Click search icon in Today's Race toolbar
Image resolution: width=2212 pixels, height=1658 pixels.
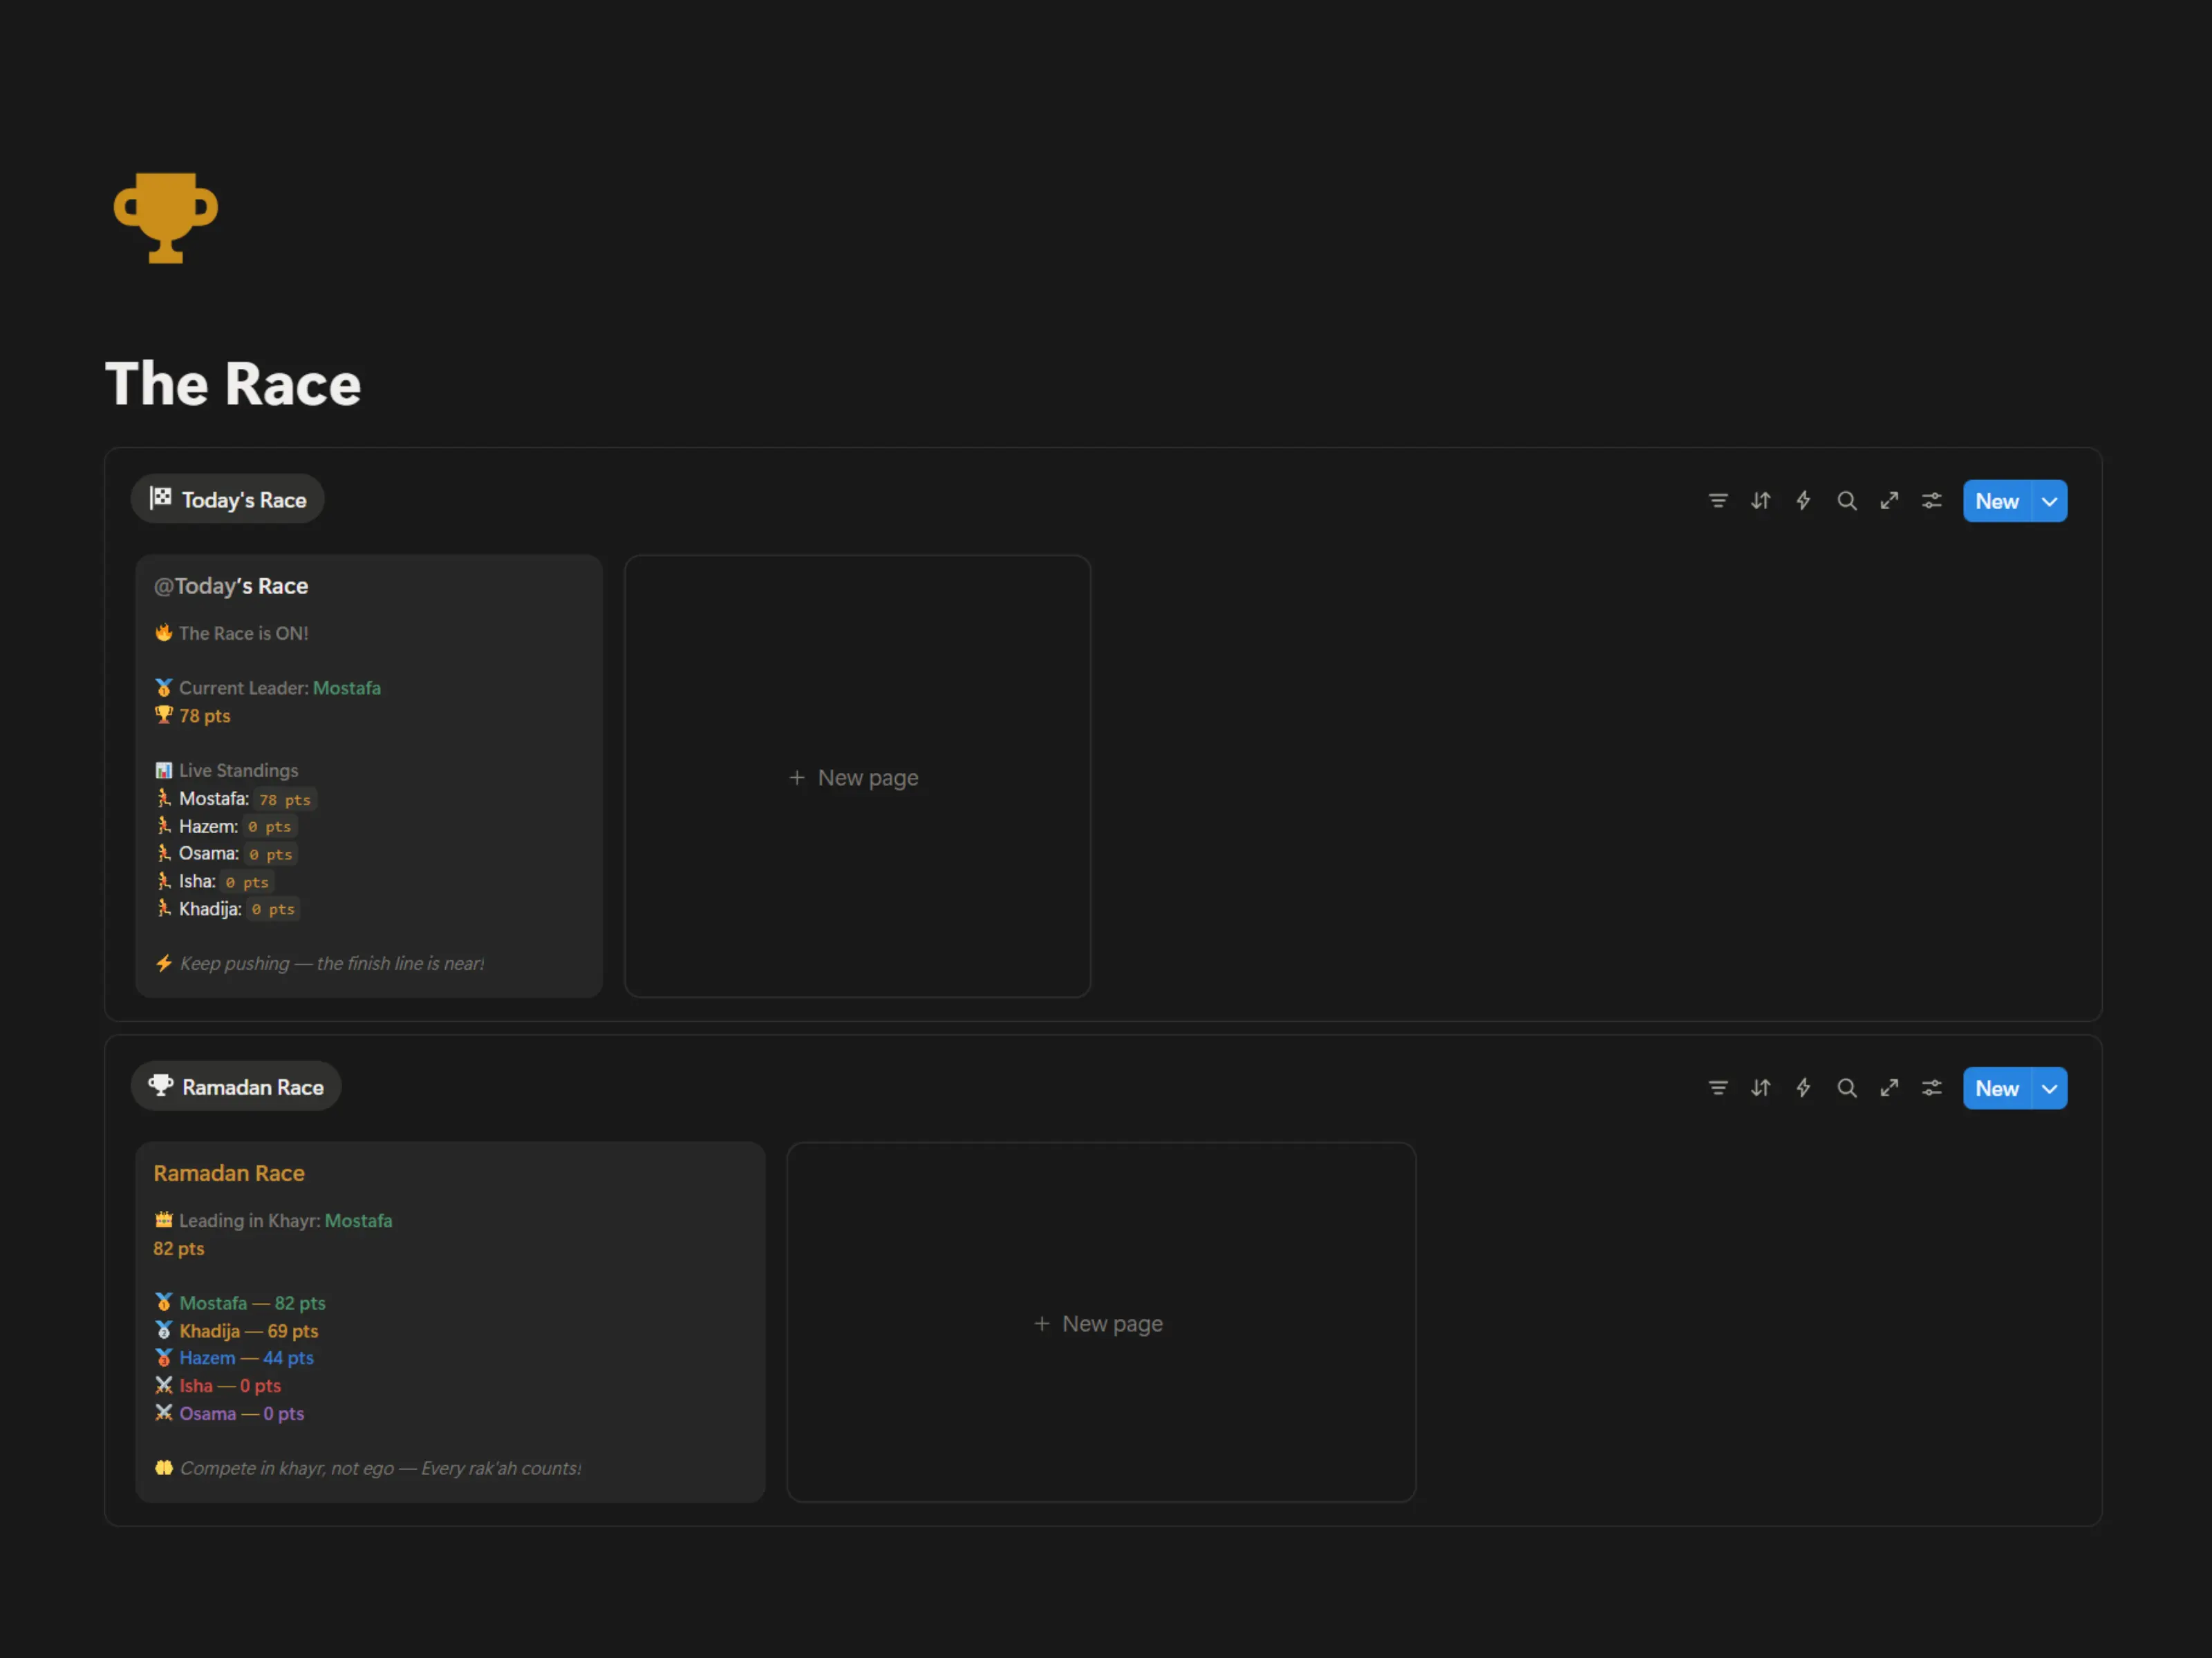click(1847, 501)
